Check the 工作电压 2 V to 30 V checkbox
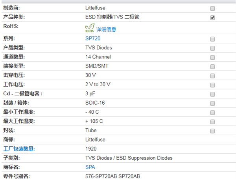The image size is (236, 180). click(212, 85)
